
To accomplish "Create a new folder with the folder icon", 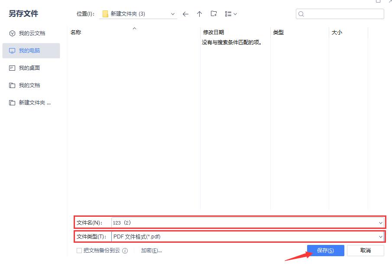I will 213,13.
